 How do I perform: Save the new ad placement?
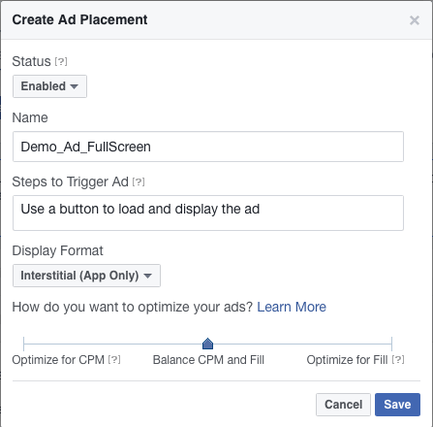[x=397, y=405]
